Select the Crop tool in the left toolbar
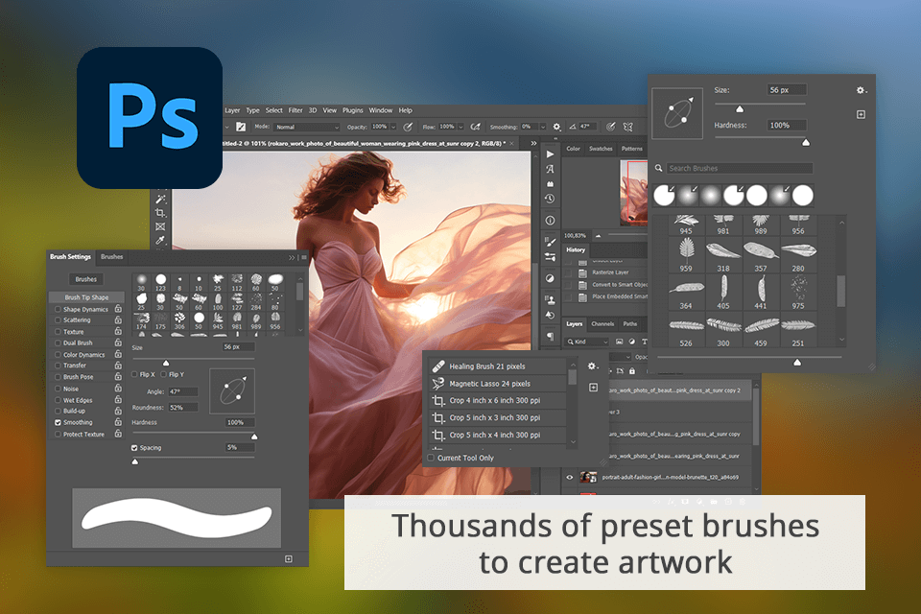Viewport: 921px width, 614px height. [160, 213]
